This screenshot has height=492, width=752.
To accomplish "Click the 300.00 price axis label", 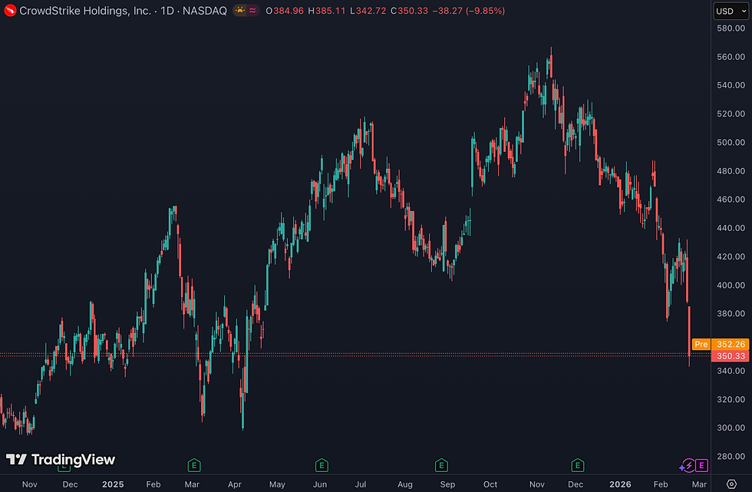I will pyautogui.click(x=731, y=428).
